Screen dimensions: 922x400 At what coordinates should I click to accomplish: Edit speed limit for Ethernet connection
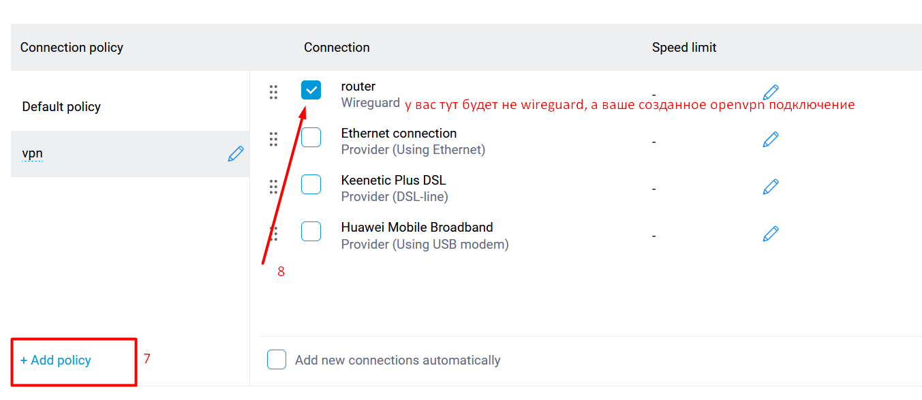(x=771, y=140)
